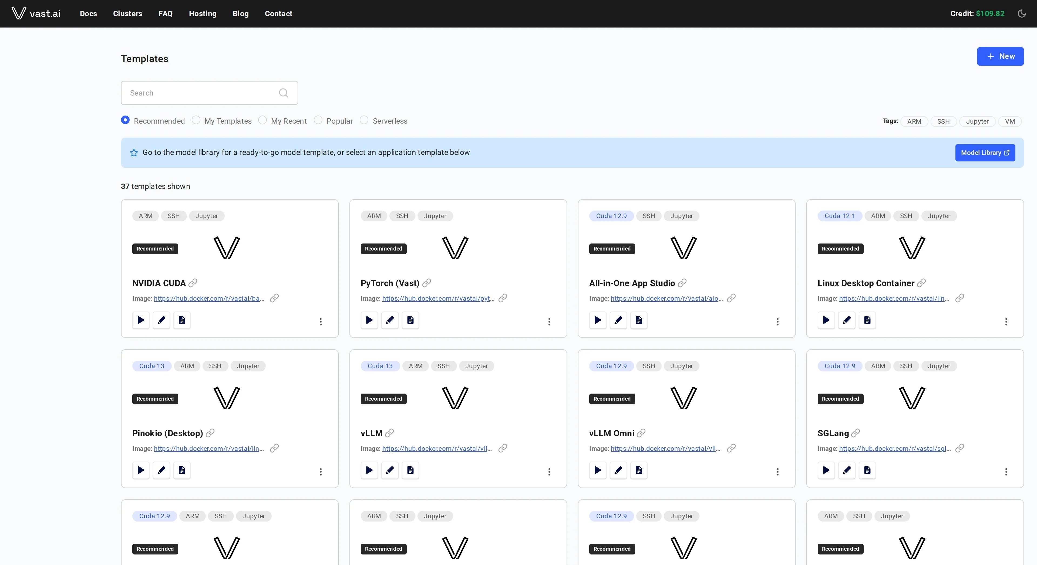This screenshot has width=1037, height=565.
Task: Toggle the ARM tag filter
Action: [914, 121]
